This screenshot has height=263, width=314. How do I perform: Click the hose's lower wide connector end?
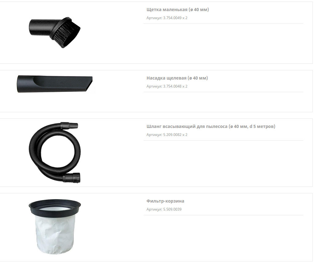(x=71, y=178)
